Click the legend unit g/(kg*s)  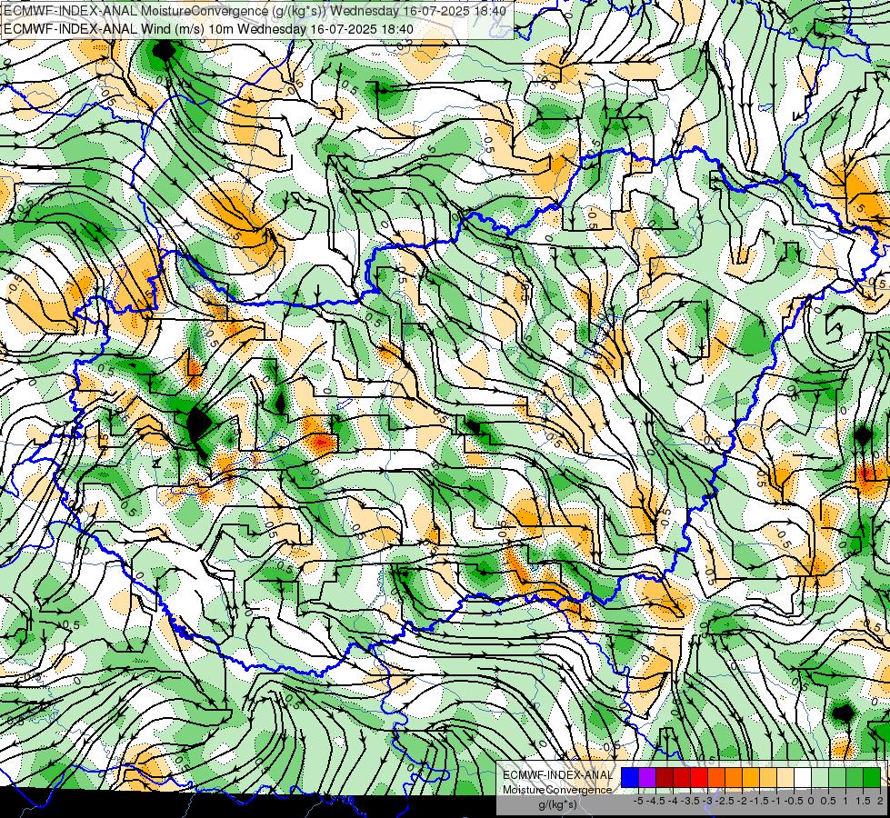[x=558, y=804]
